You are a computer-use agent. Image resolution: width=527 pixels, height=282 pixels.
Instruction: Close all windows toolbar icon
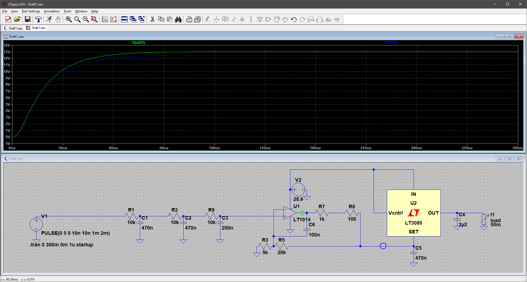[142, 19]
